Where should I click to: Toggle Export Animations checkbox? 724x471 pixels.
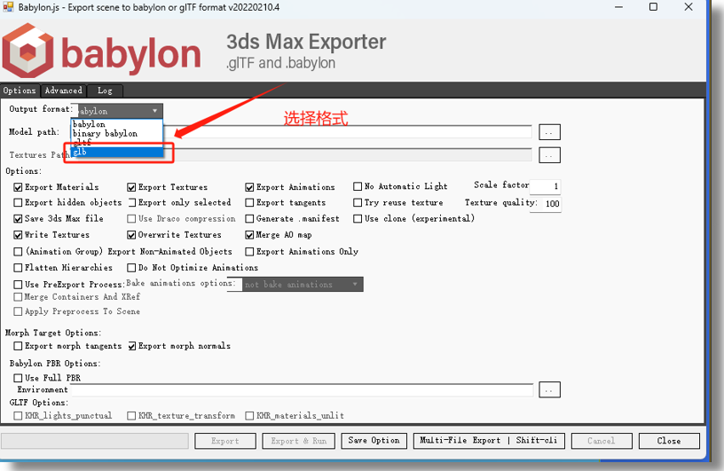[249, 187]
